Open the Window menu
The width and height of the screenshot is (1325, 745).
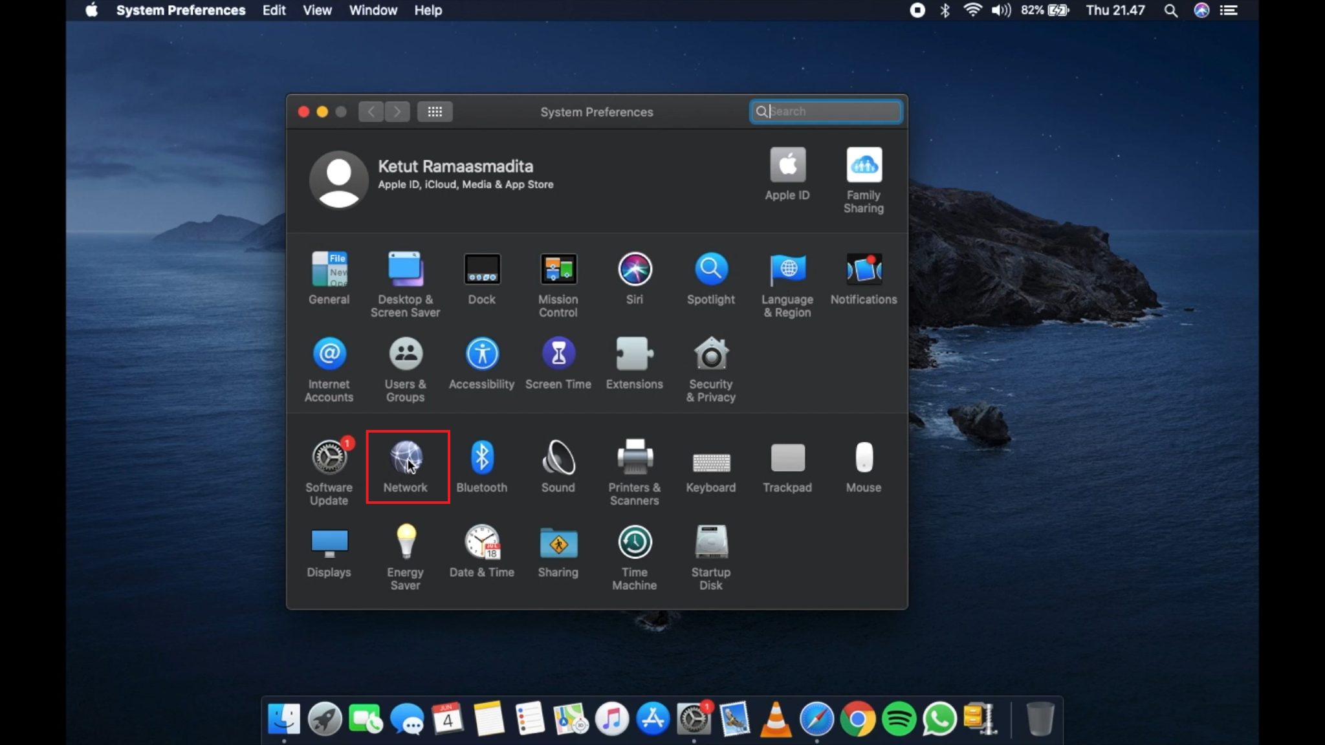coord(373,10)
